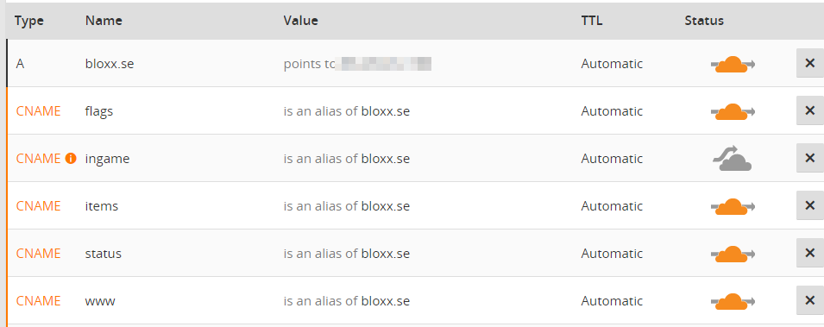Change the Automatic TTL of flags record
Viewport: 824px width, 327px height.
(x=612, y=111)
